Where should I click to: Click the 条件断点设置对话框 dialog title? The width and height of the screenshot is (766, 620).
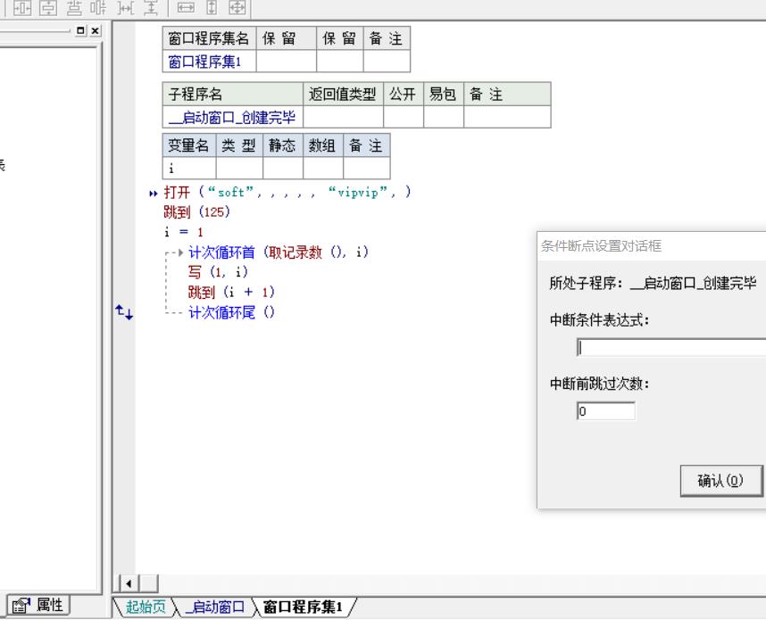point(602,245)
